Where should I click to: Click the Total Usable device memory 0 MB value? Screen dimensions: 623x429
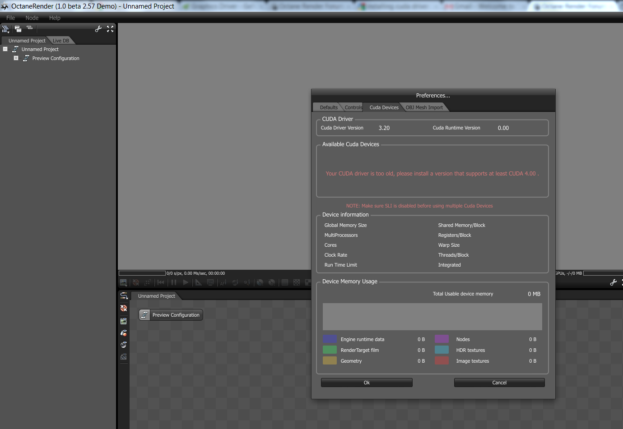(534, 294)
